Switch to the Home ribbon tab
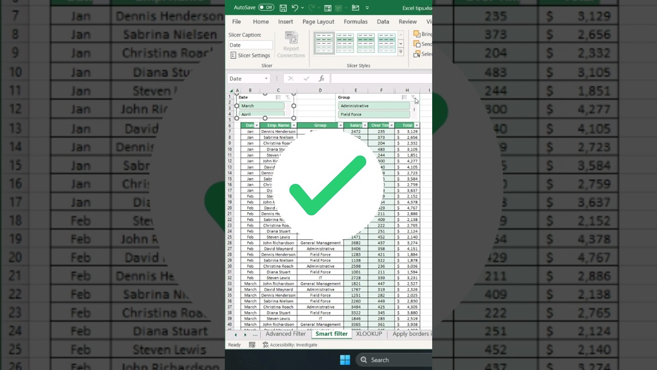The image size is (657, 370). coord(261,22)
